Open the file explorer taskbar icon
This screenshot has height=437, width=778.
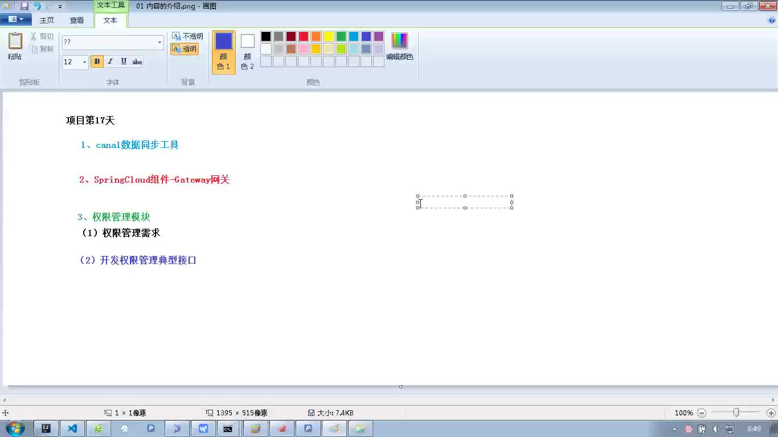(360, 428)
